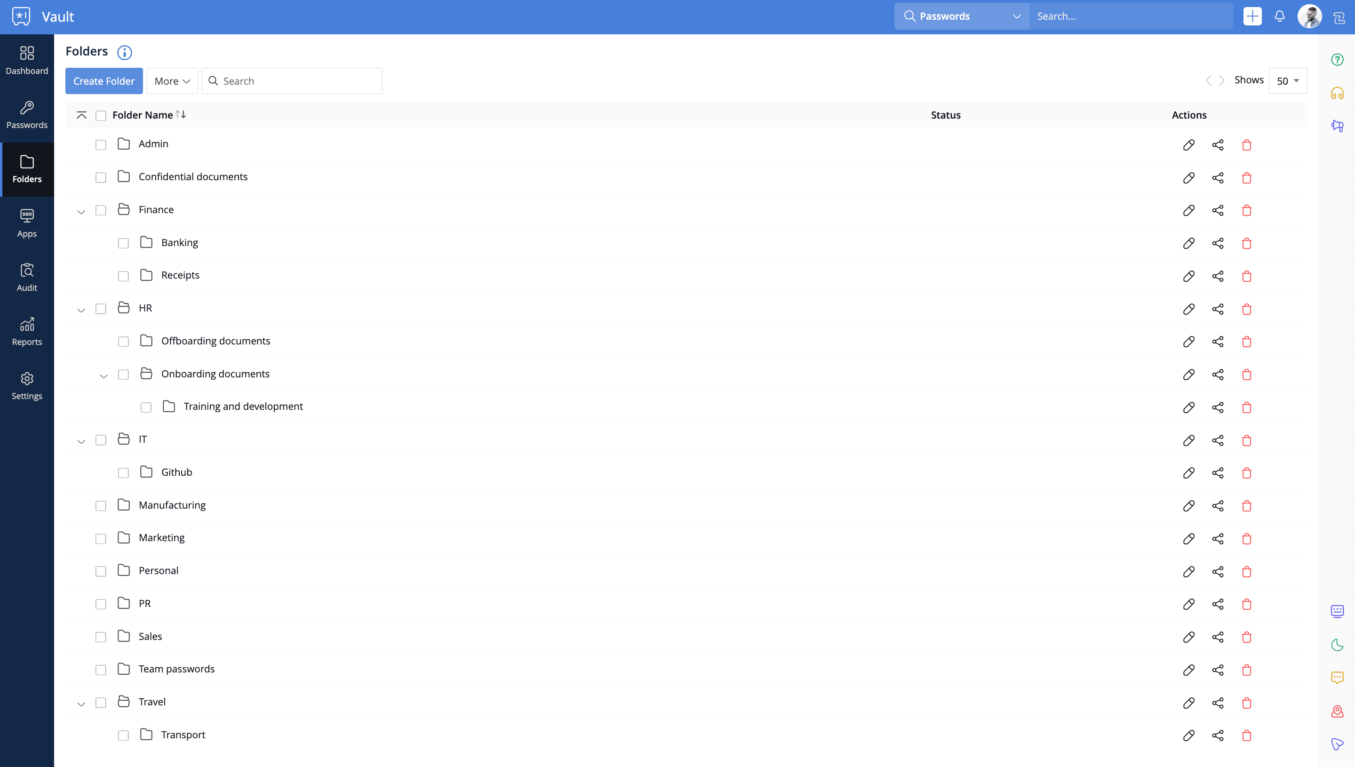Click the plus add icon in header
The image size is (1355, 767).
[1252, 16]
